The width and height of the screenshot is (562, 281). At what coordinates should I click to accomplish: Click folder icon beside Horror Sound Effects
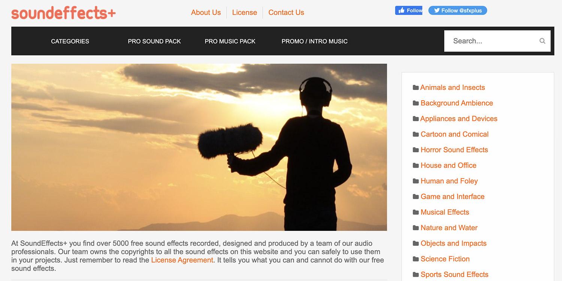[416, 150]
